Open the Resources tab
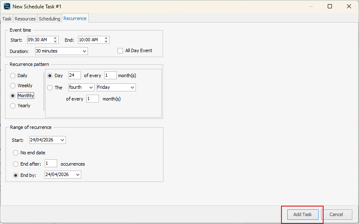Viewport: 359px width, 224px height. pyautogui.click(x=25, y=19)
